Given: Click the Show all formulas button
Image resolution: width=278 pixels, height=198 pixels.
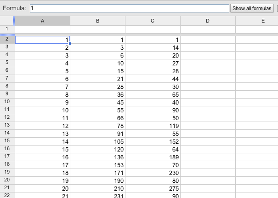Looking at the screenshot, I should tap(252, 8).
